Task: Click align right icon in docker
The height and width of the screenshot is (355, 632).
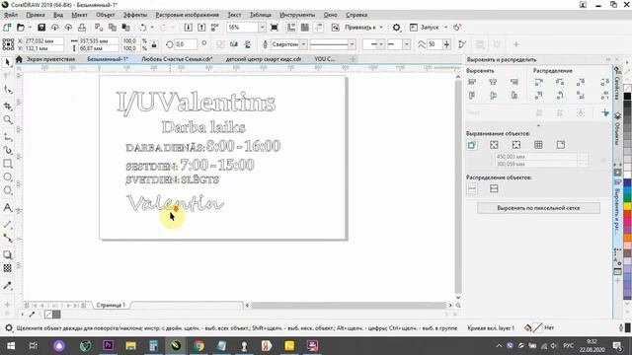Action: point(513,82)
